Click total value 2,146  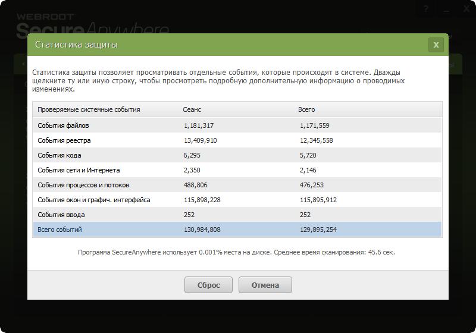(308, 170)
